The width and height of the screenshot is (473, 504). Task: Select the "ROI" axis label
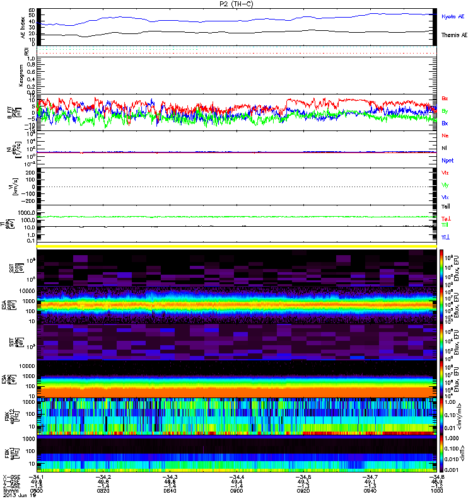click(26, 52)
